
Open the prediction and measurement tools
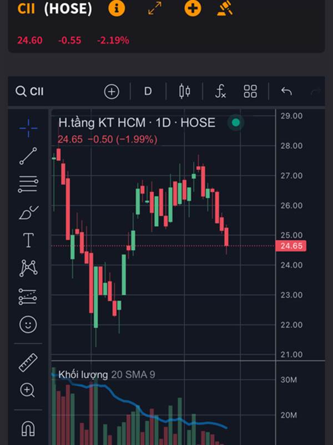(x=28, y=296)
